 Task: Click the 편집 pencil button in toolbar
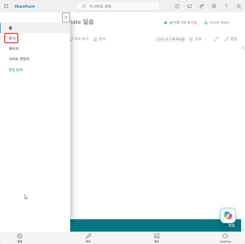(x=231, y=39)
